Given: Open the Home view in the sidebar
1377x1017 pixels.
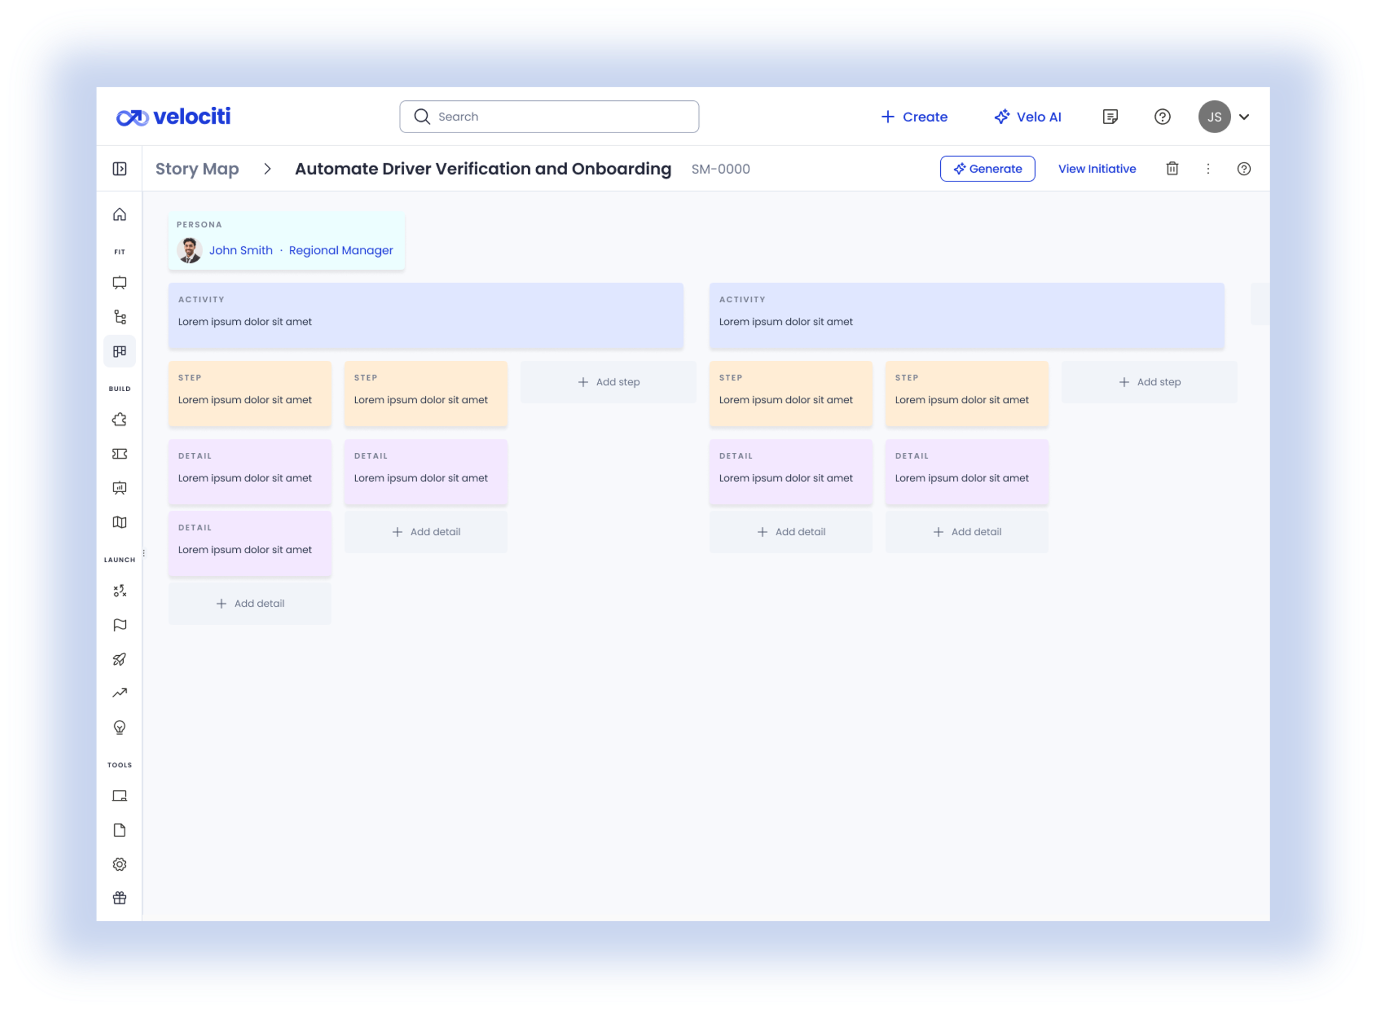Looking at the screenshot, I should [119, 213].
